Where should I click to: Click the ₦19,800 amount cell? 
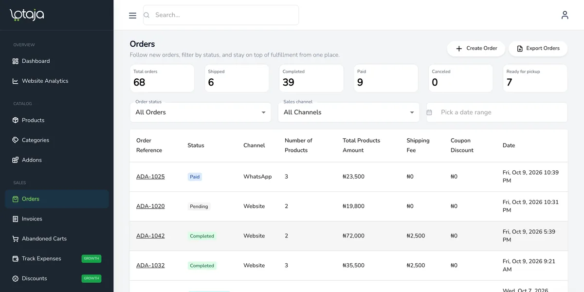click(x=353, y=206)
